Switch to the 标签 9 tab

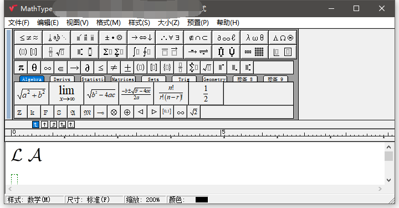[x=275, y=79]
